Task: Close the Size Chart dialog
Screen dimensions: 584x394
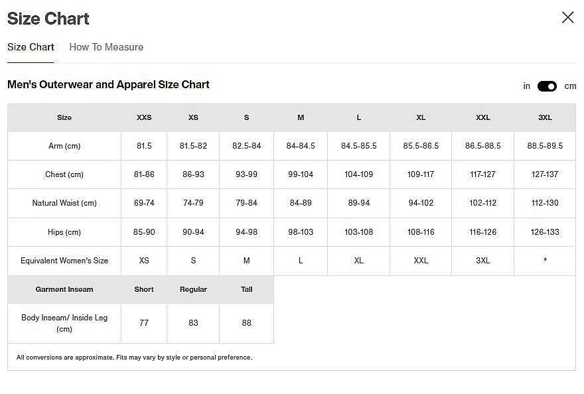Action: tap(567, 18)
